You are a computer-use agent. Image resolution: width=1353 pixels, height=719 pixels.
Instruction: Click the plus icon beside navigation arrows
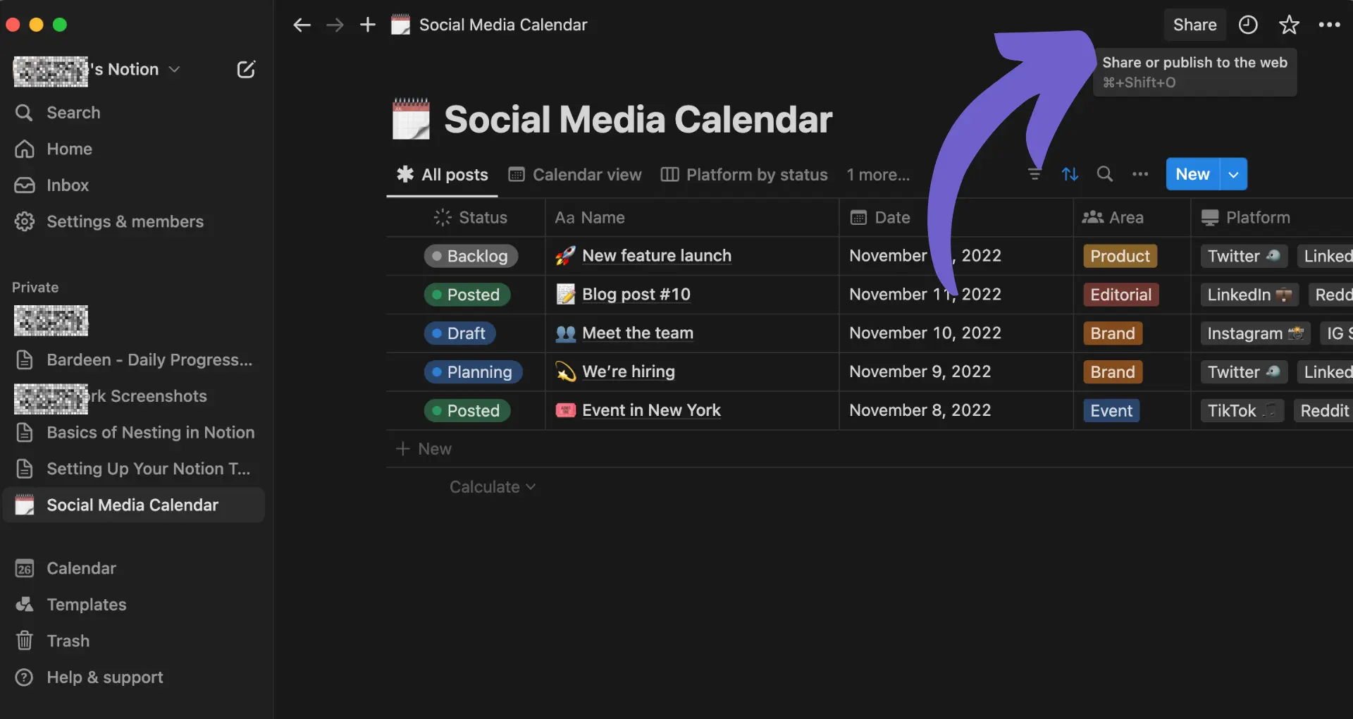pyautogui.click(x=367, y=25)
